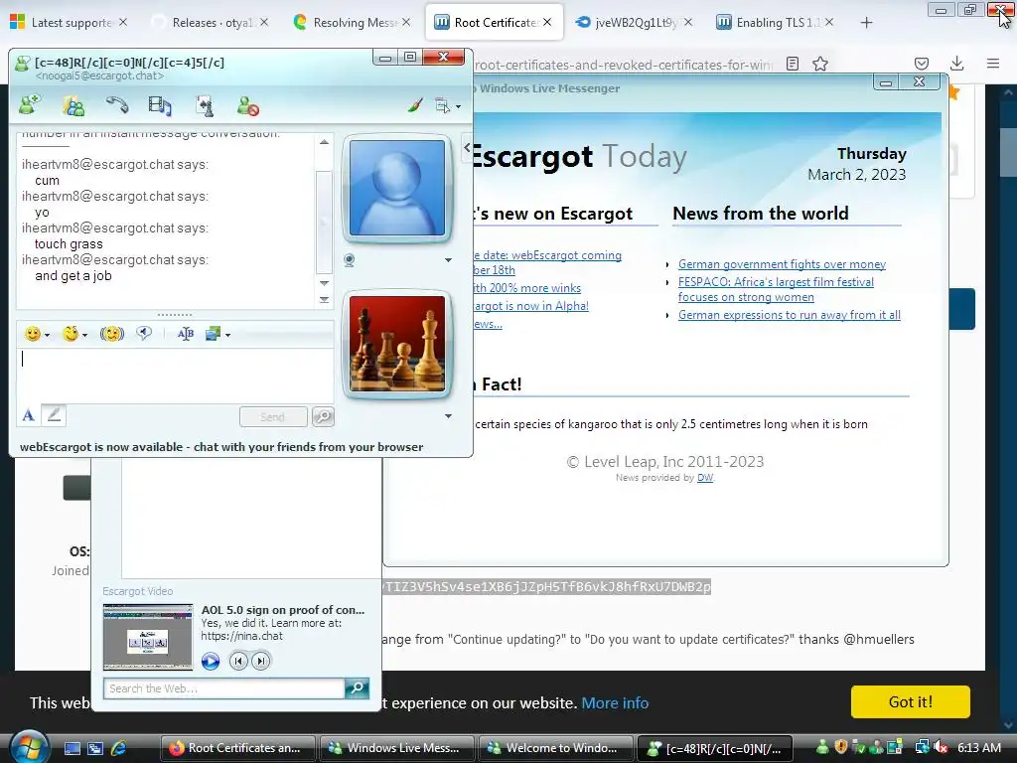The height and width of the screenshot is (763, 1017).
Task: Open Internet Explorer quick launch icon
Action: pyautogui.click(x=119, y=748)
